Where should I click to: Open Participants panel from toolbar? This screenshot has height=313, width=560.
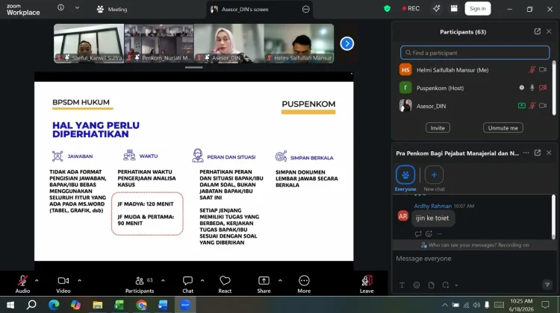[140, 284]
